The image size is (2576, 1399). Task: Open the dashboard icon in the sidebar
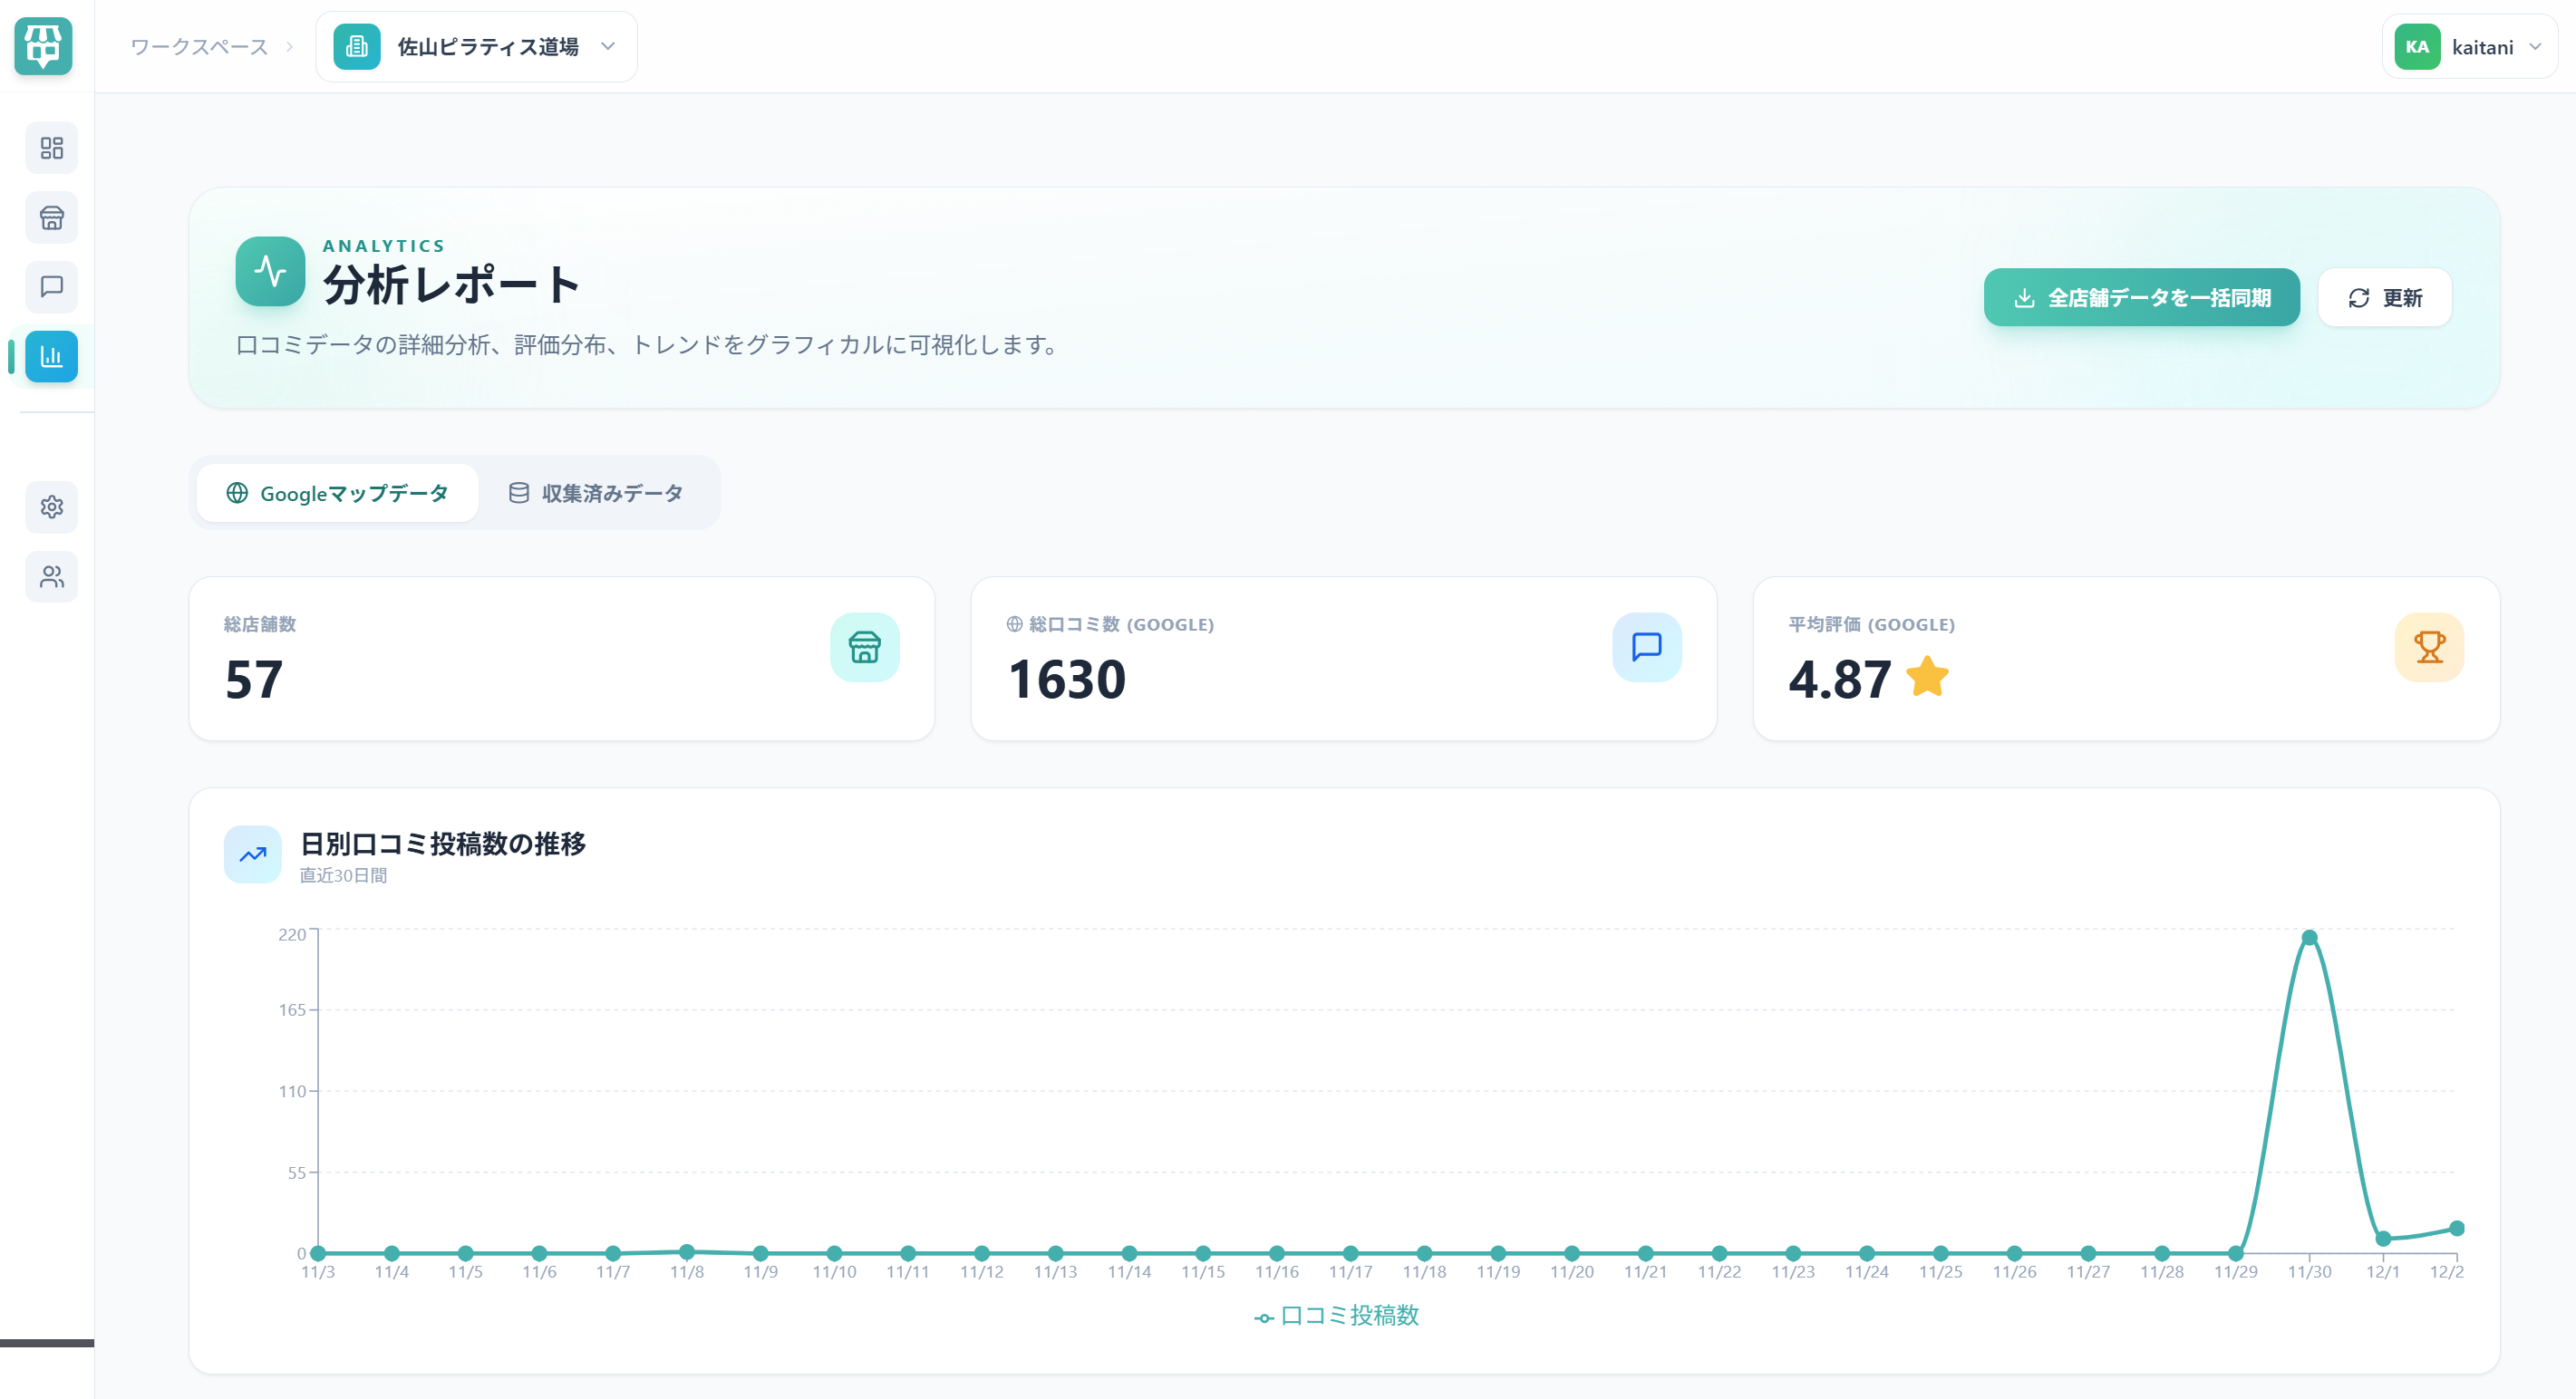tap(51, 147)
